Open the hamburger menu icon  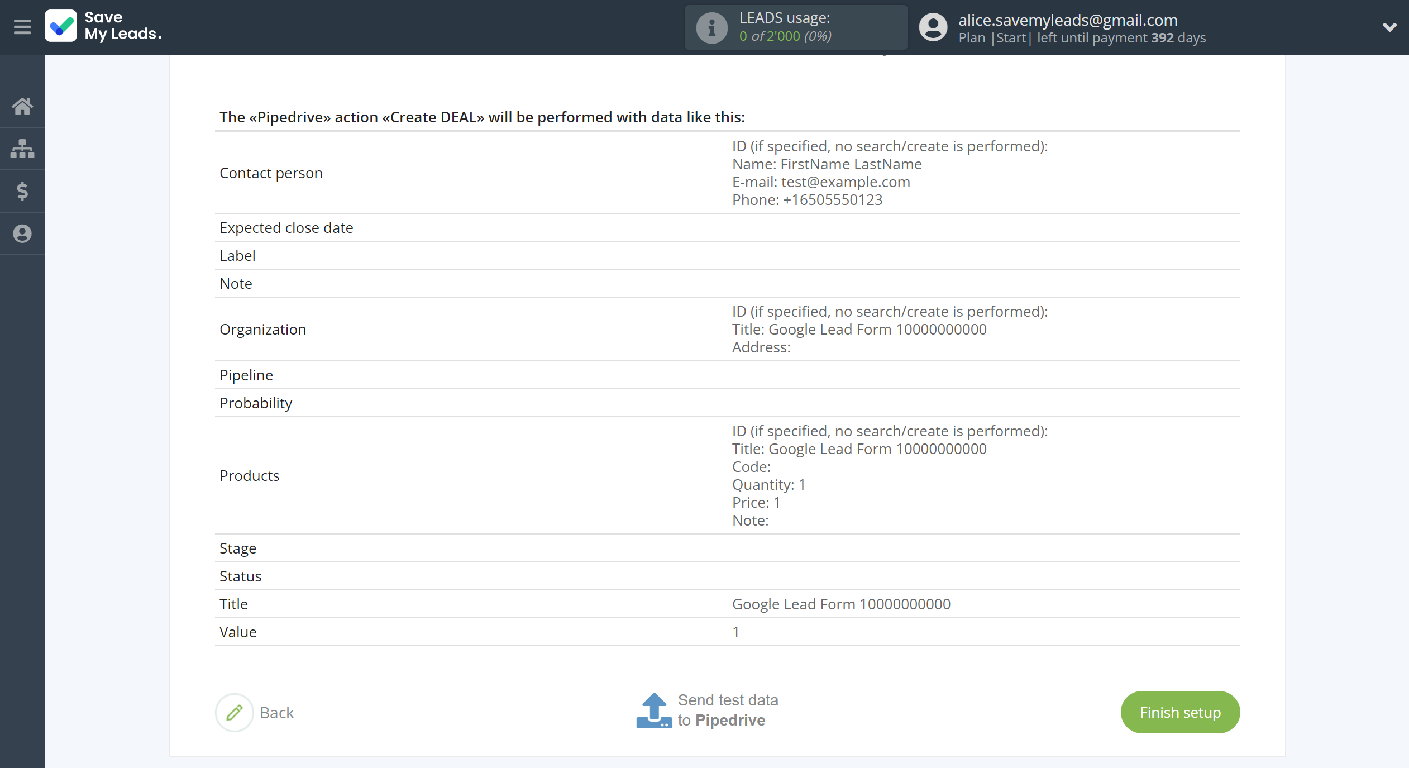pos(22,27)
